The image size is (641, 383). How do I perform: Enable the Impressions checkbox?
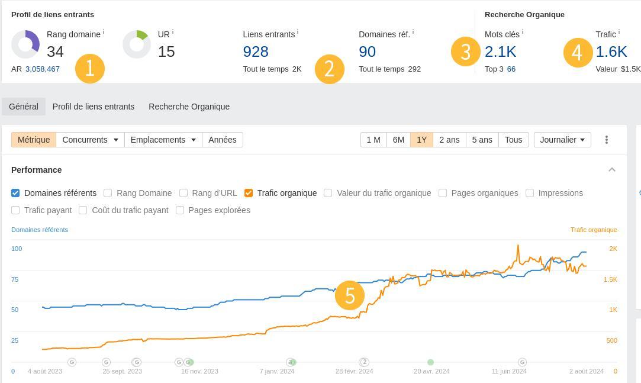pyautogui.click(x=530, y=193)
